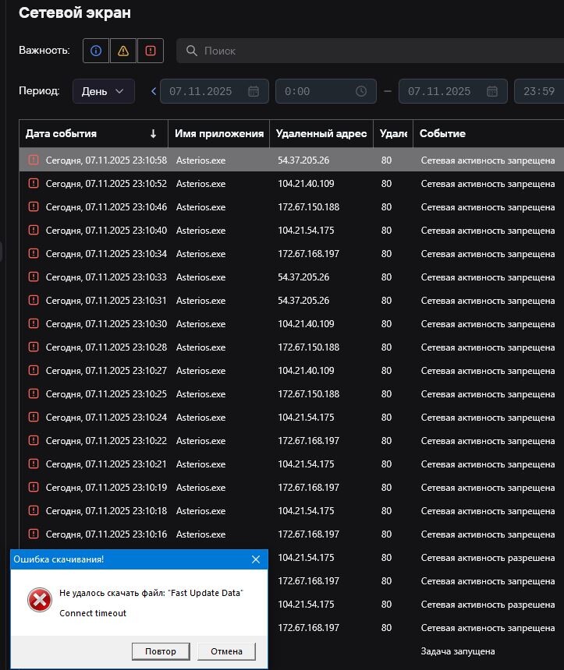Close the Ошибка скачивания dialog
The height and width of the screenshot is (670, 564).
[256, 559]
